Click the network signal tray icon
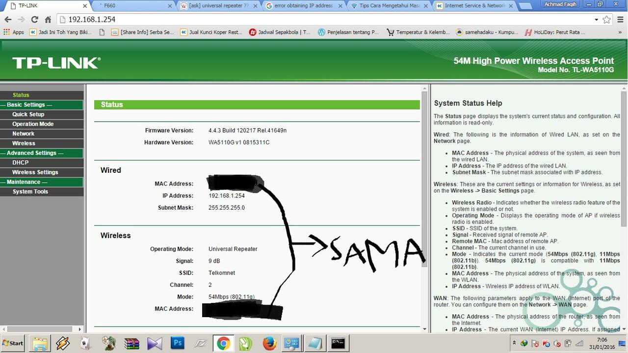This screenshot has height=353, width=628. point(580,343)
